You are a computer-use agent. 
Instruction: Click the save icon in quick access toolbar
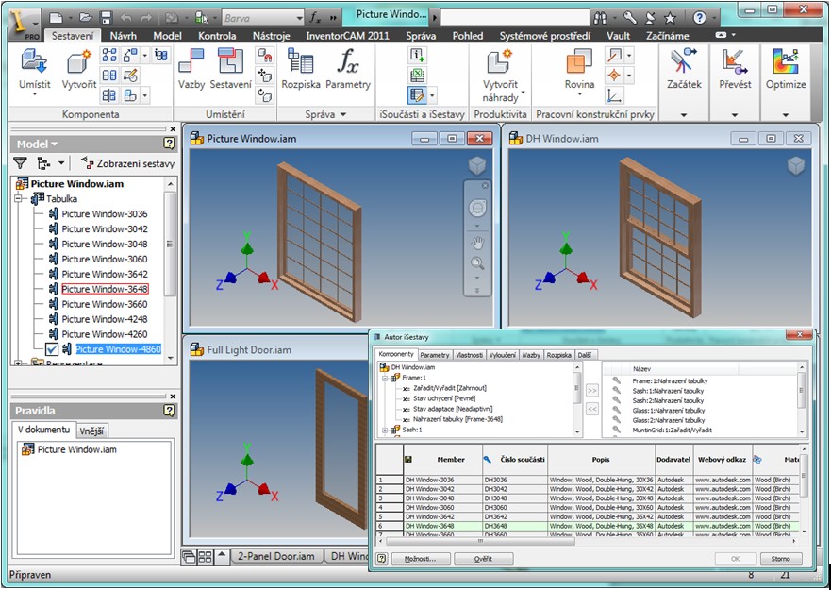pos(106,18)
